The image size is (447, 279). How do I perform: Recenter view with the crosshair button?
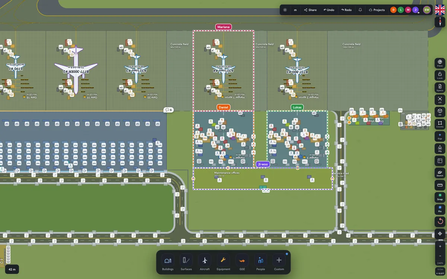440,234
